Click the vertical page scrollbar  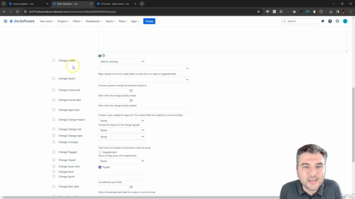pos(353,125)
